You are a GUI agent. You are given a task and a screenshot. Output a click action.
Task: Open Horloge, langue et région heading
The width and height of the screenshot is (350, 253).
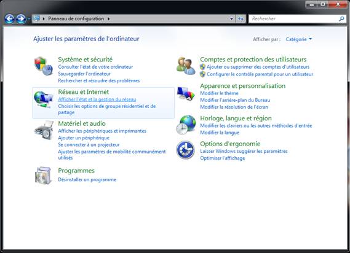tap(236, 119)
